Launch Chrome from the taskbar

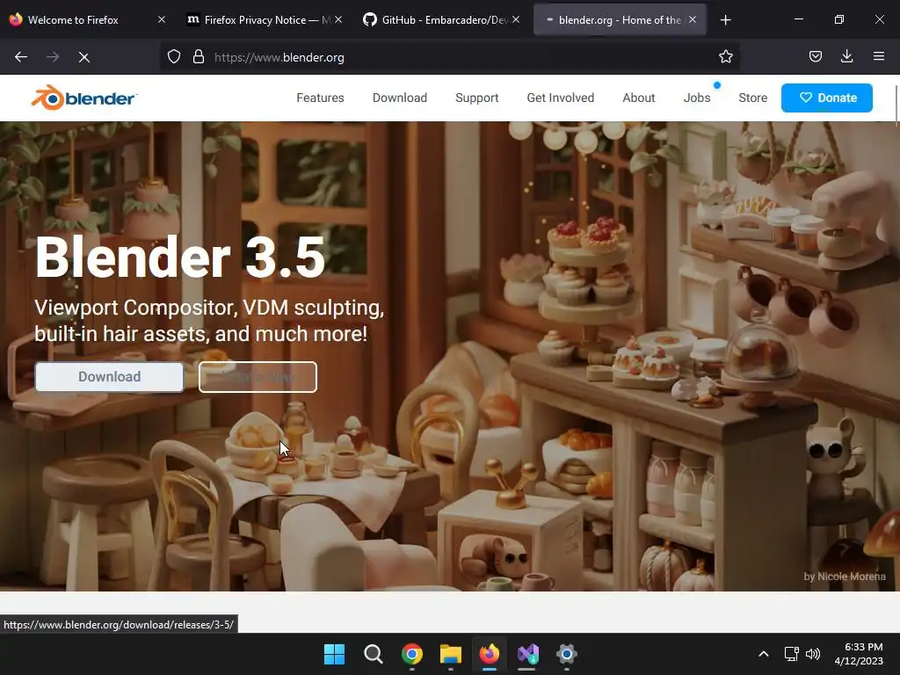pos(411,654)
